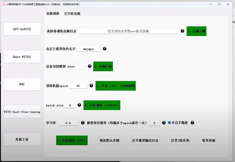Click the model save frequency field showing 5

click(x=155, y=123)
